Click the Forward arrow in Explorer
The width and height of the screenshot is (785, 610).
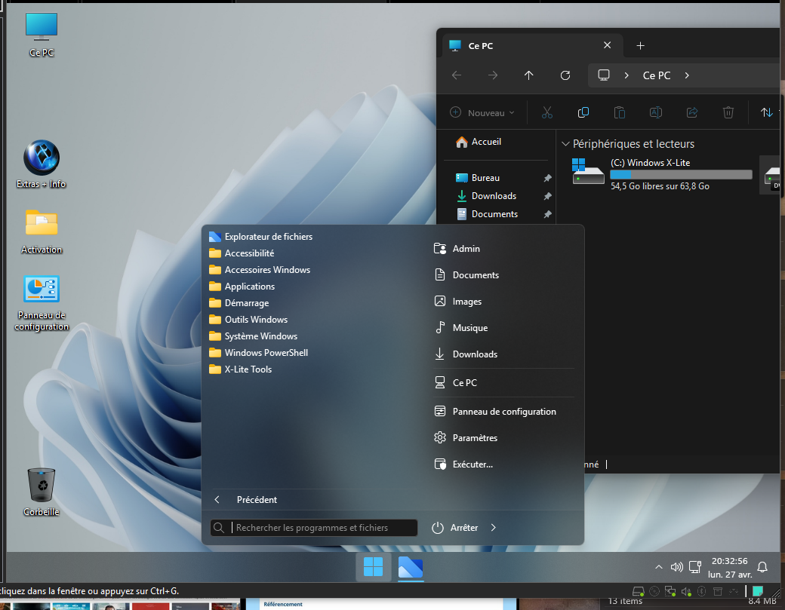tap(493, 75)
